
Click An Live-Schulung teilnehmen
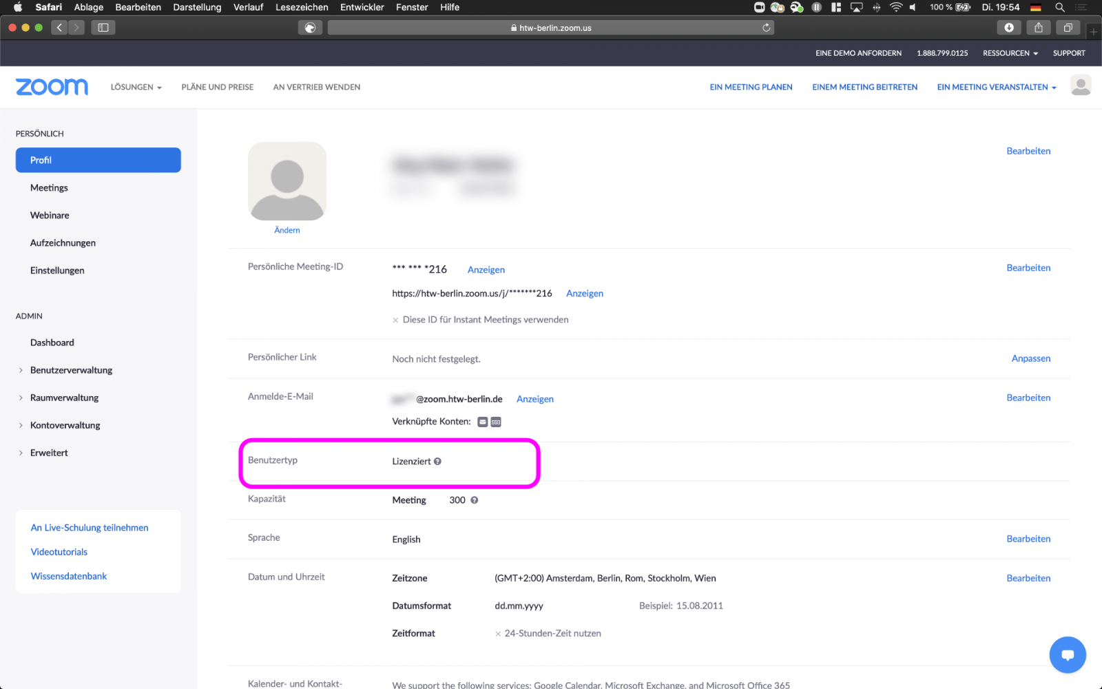[x=90, y=528]
